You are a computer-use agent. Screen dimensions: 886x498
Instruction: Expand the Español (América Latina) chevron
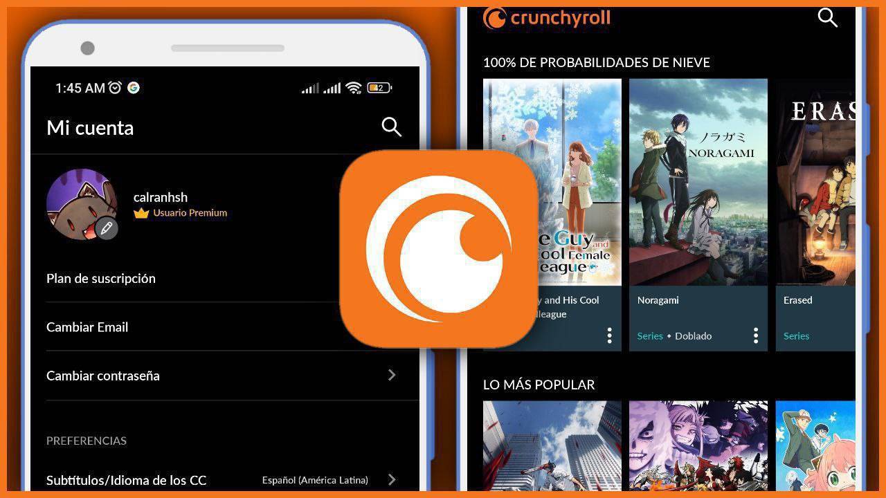pyautogui.click(x=392, y=479)
